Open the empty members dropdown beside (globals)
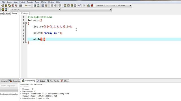Image resolution: width=181 pixels, height=101 pixels. point(86,10)
